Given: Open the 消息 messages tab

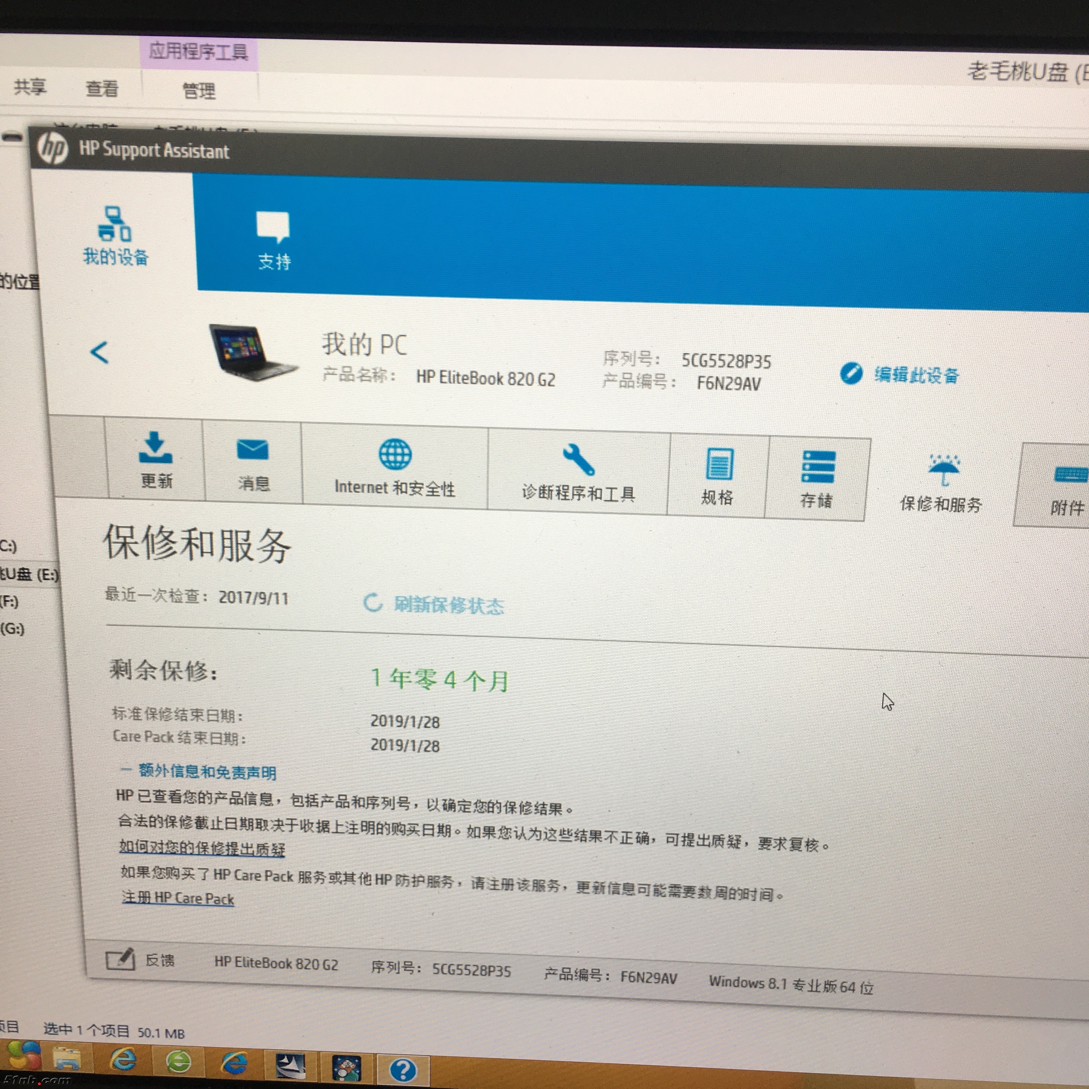Looking at the screenshot, I should click(x=252, y=464).
